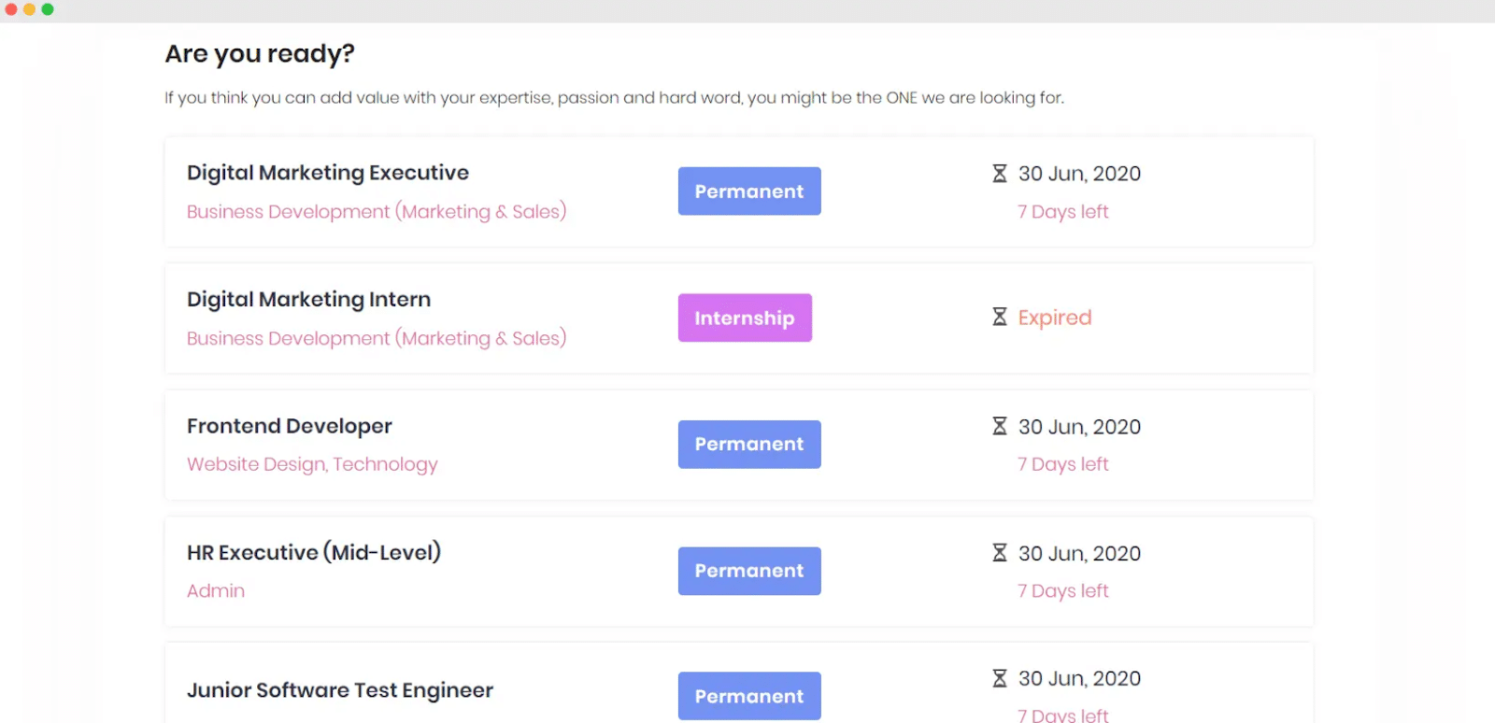Click the purple Internship badge
The image size is (1495, 723).
745,318
